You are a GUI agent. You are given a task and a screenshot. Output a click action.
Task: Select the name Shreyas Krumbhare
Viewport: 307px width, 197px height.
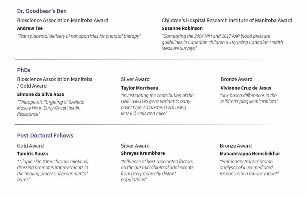[143, 153]
